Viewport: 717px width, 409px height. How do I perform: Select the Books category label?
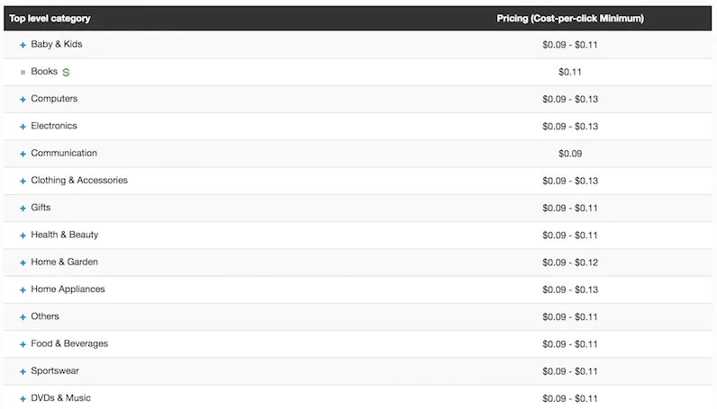click(44, 72)
